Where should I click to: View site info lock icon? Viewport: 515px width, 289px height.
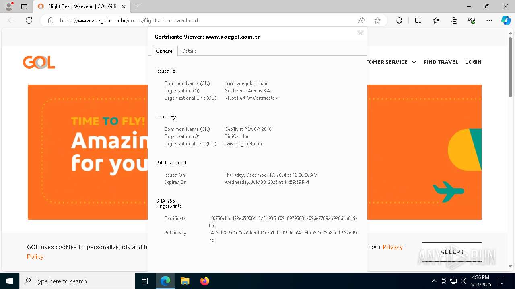click(50, 20)
